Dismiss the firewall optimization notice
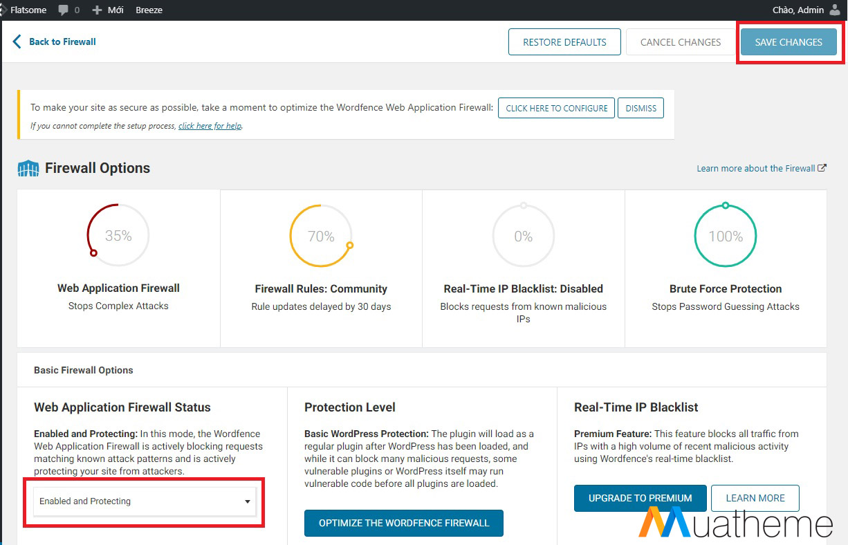Image resolution: width=848 pixels, height=545 pixels. click(641, 108)
